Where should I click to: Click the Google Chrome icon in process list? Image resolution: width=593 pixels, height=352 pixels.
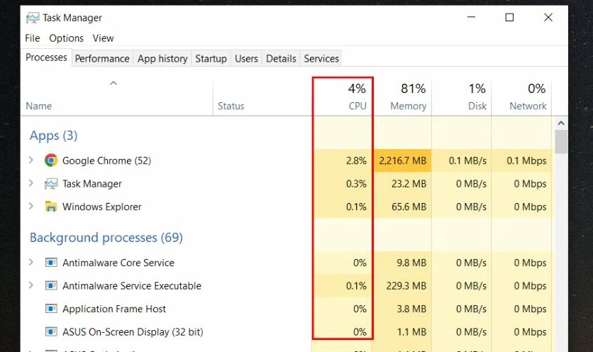pyautogui.click(x=50, y=160)
